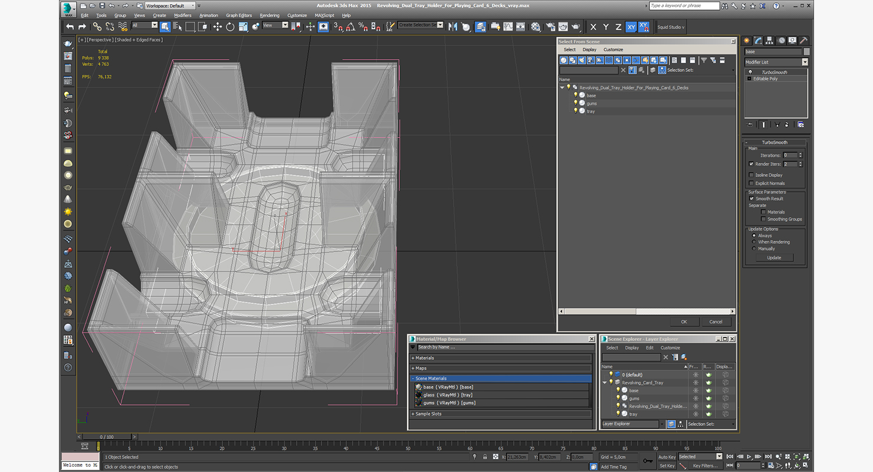
Task: Click the Select and Link chain icon
Action: [97, 27]
